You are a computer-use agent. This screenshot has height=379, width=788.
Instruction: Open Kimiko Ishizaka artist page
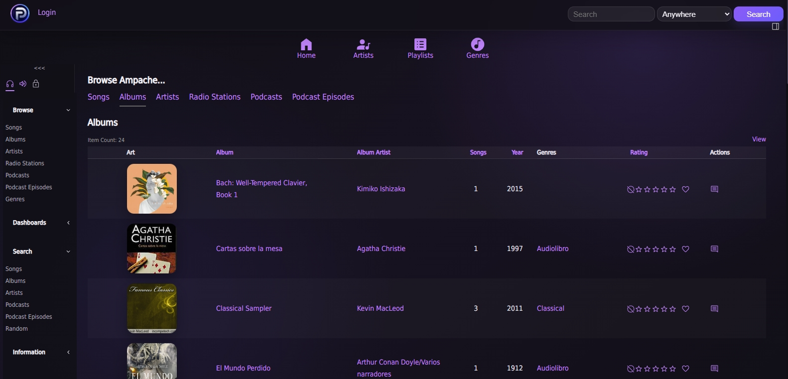pos(381,189)
